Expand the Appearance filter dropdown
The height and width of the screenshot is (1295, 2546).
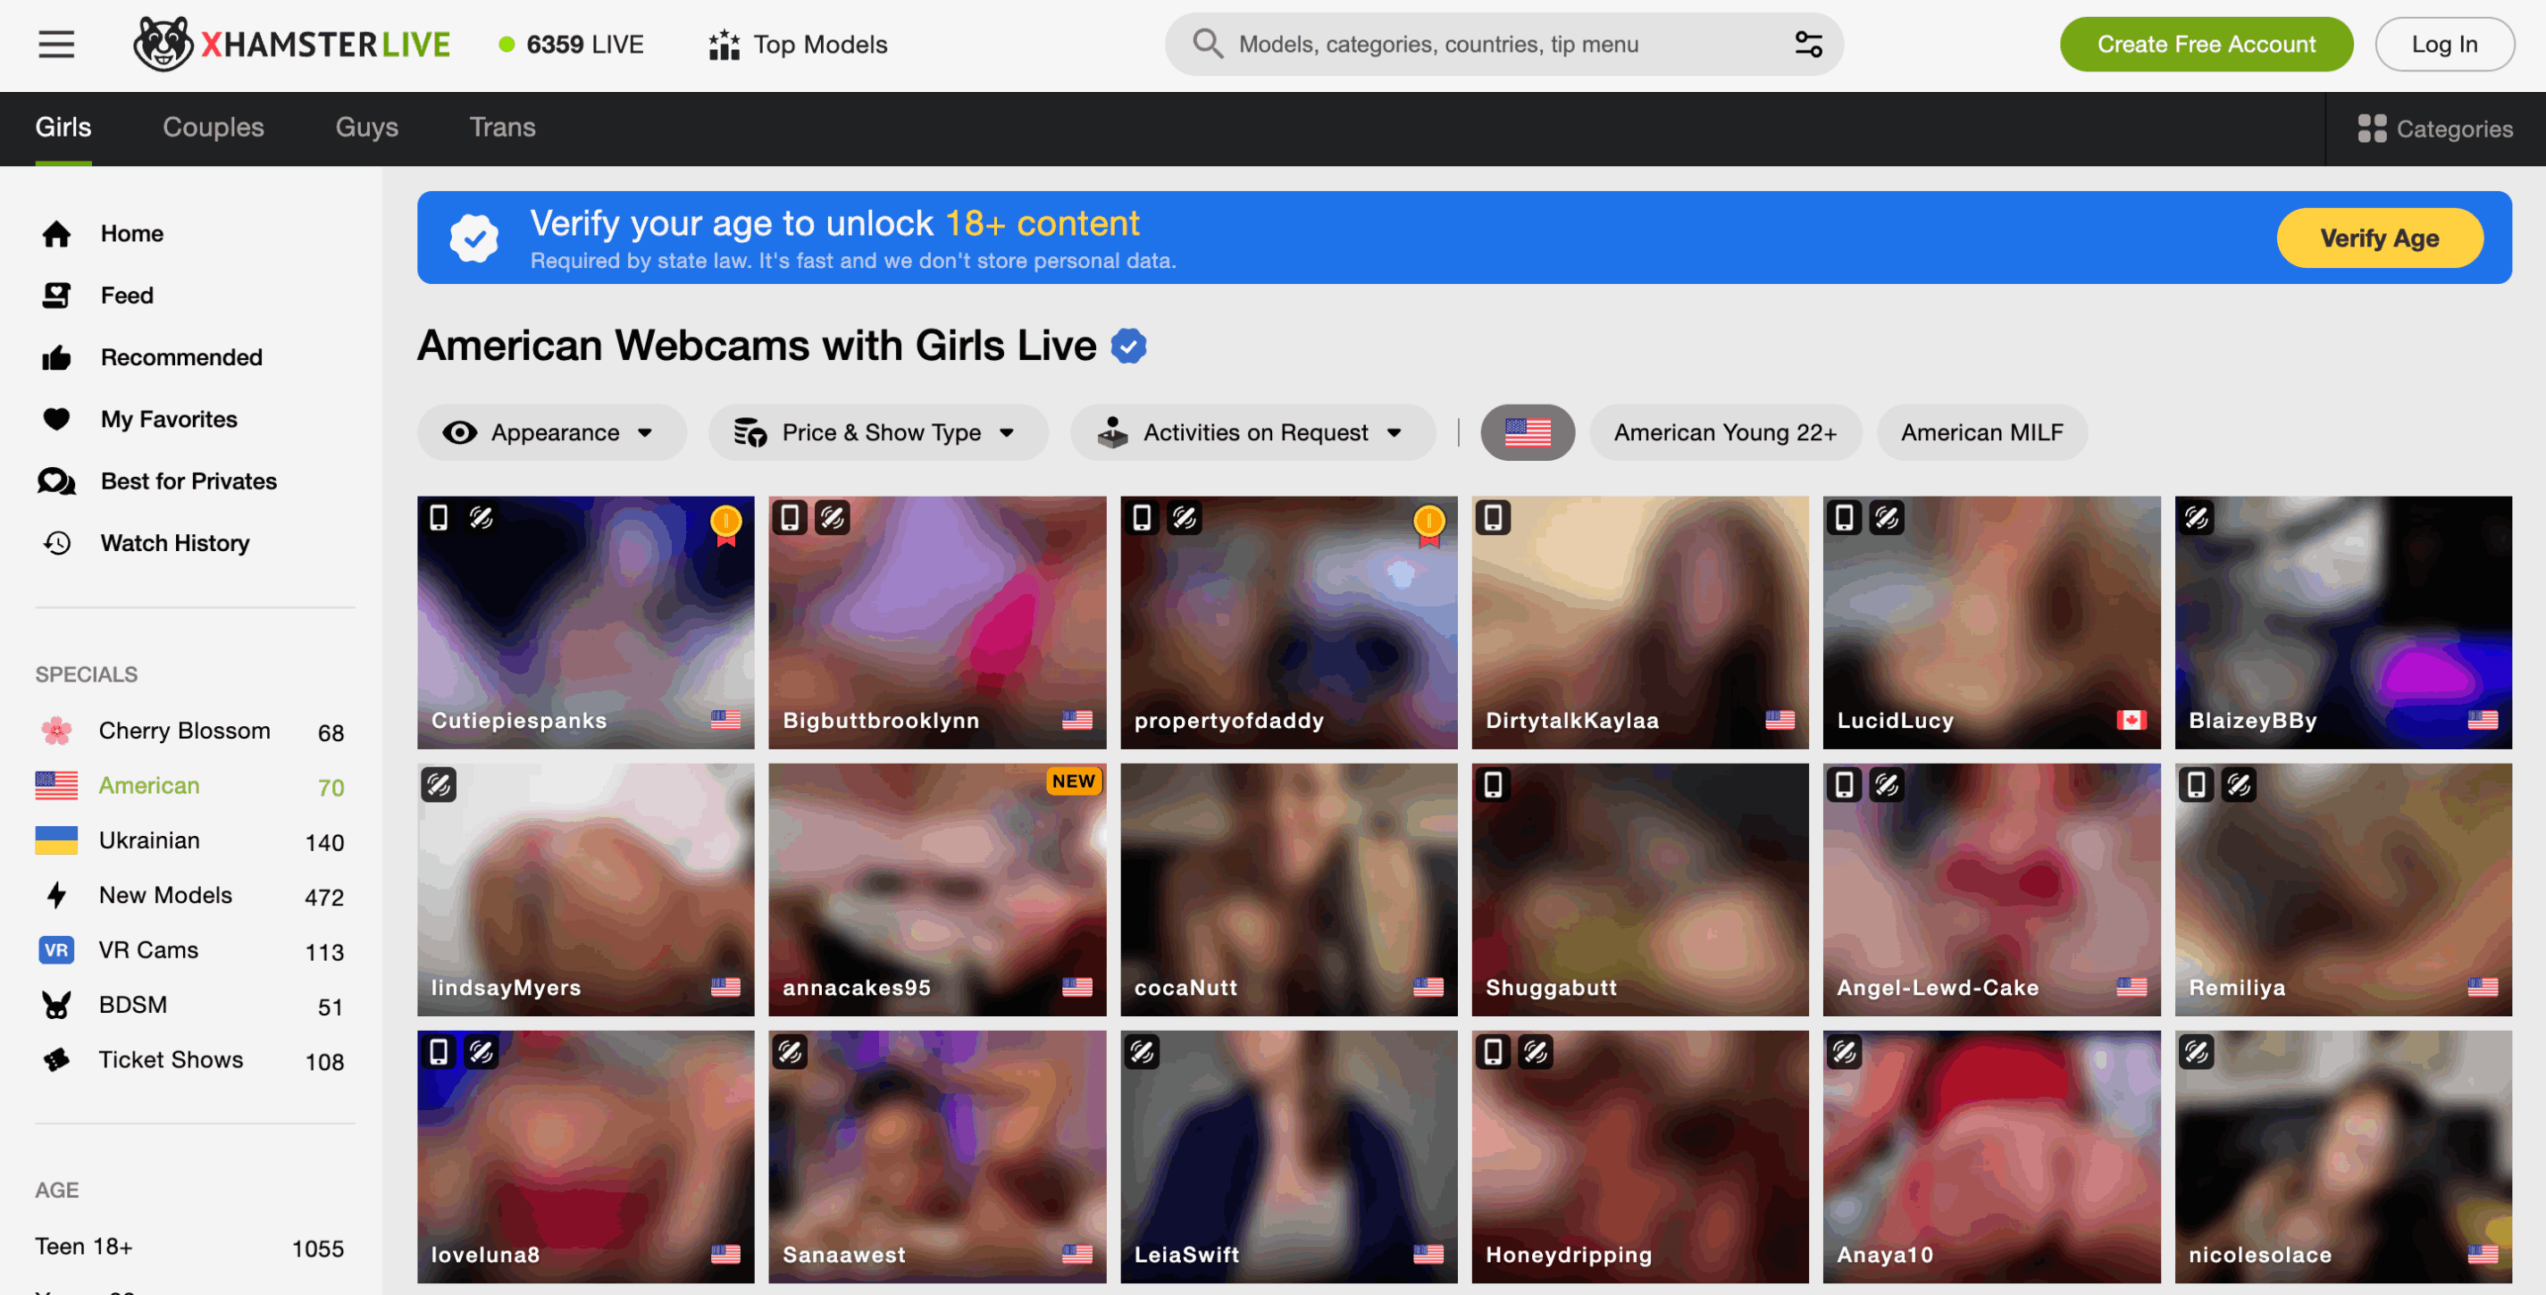coord(551,431)
